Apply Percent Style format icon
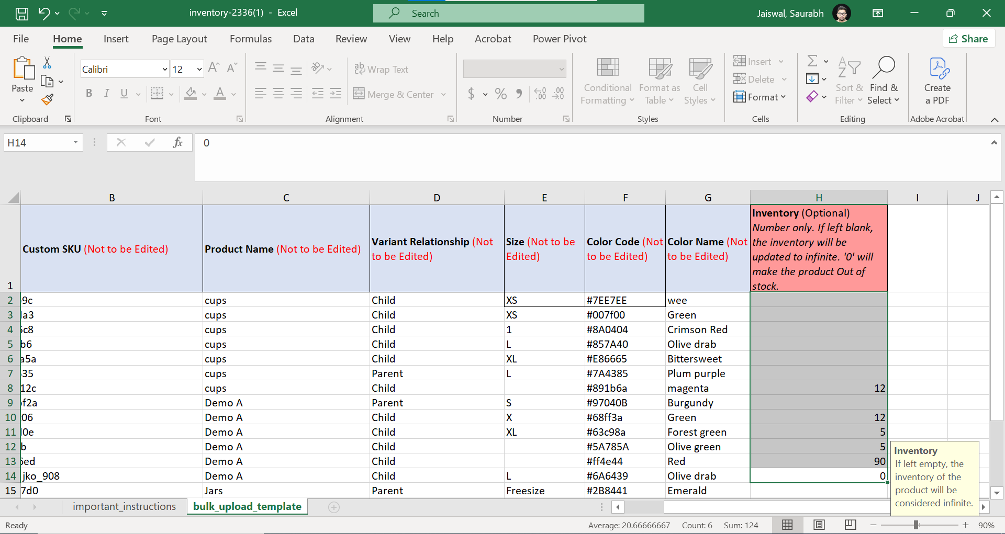This screenshot has width=1005, height=534. click(x=501, y=94)
